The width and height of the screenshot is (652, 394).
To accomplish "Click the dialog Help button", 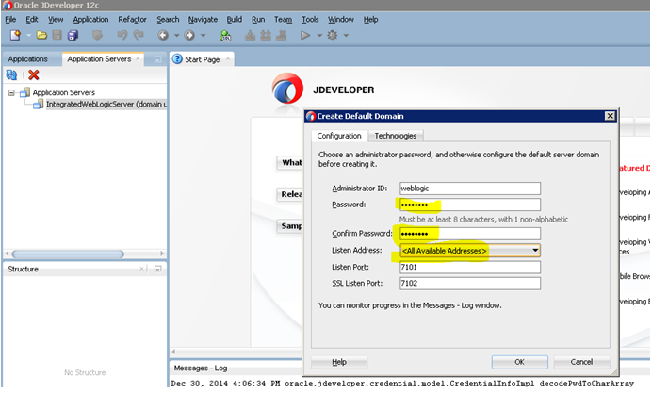I will point(339,362).
